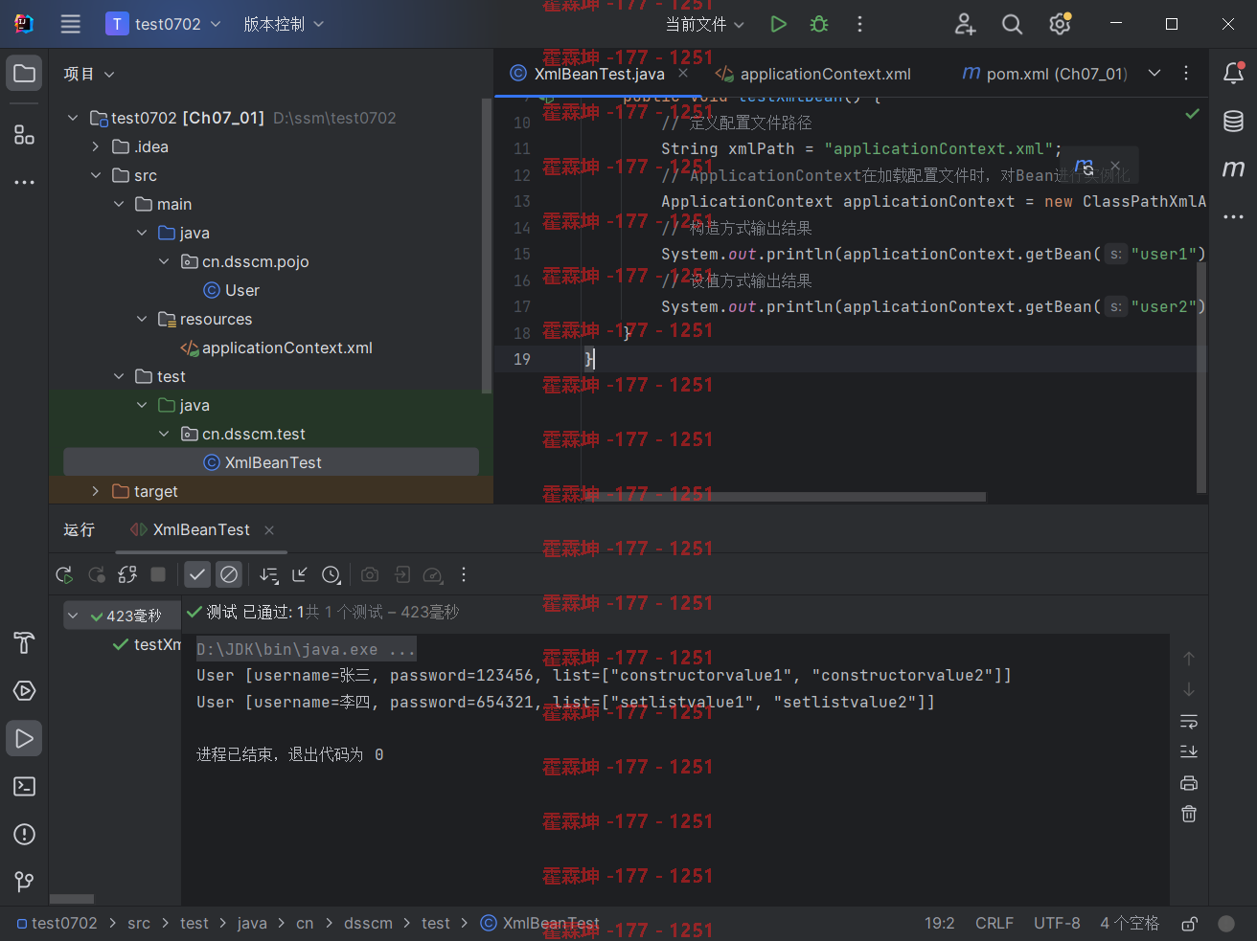Image resolution: width=1257 pixels, height=941 pixels.
Task: Open Search Everywhere magnifier
Action: 1012,24
